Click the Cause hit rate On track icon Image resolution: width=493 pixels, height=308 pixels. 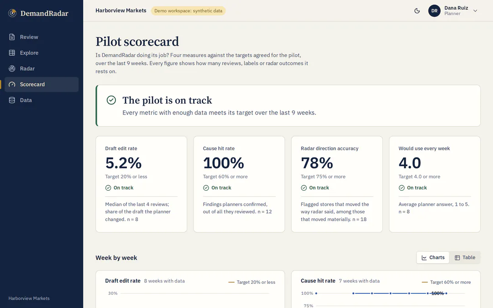click(x=206, y=188)
